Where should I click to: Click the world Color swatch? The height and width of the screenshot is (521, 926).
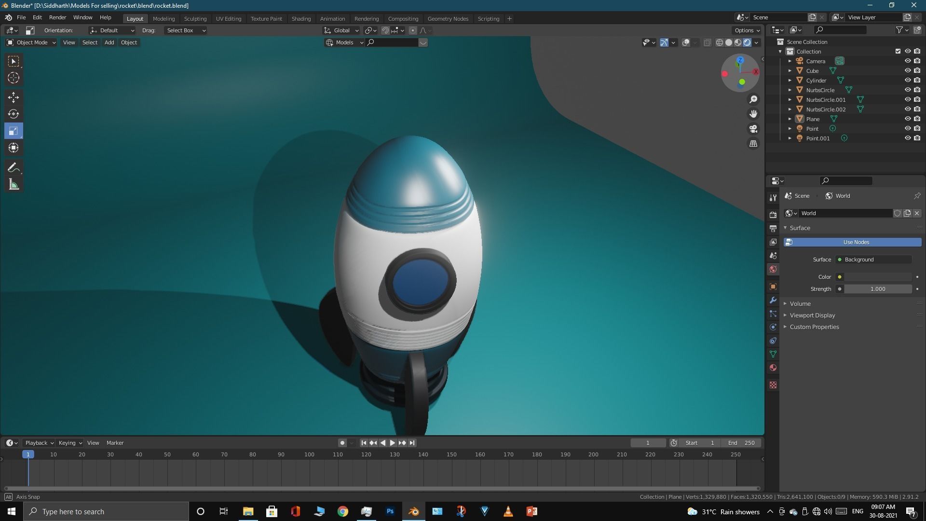coord(877,277)
